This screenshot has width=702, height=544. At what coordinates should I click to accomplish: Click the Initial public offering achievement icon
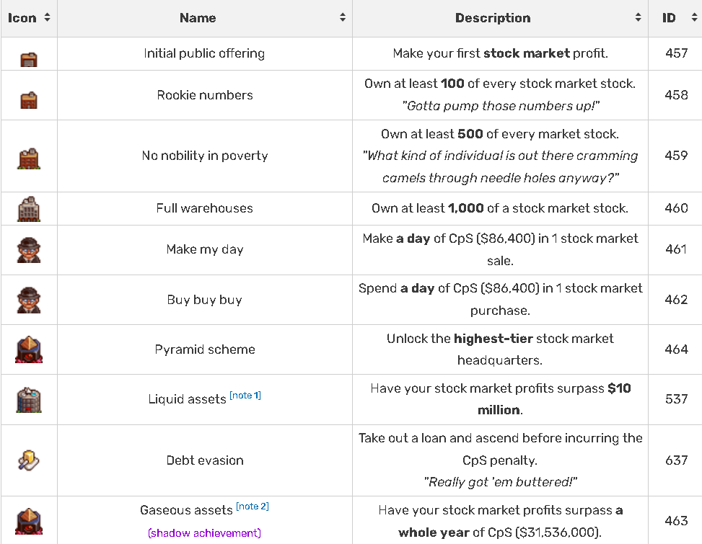pyautogui.click(x=29, y=59)
